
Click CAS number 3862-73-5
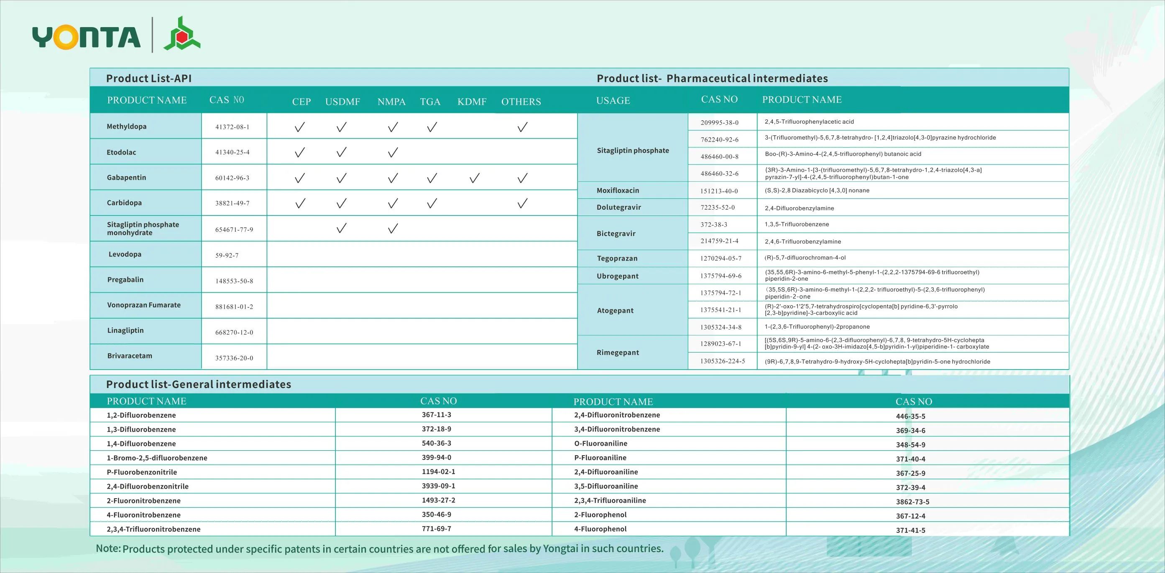(912, 502)
